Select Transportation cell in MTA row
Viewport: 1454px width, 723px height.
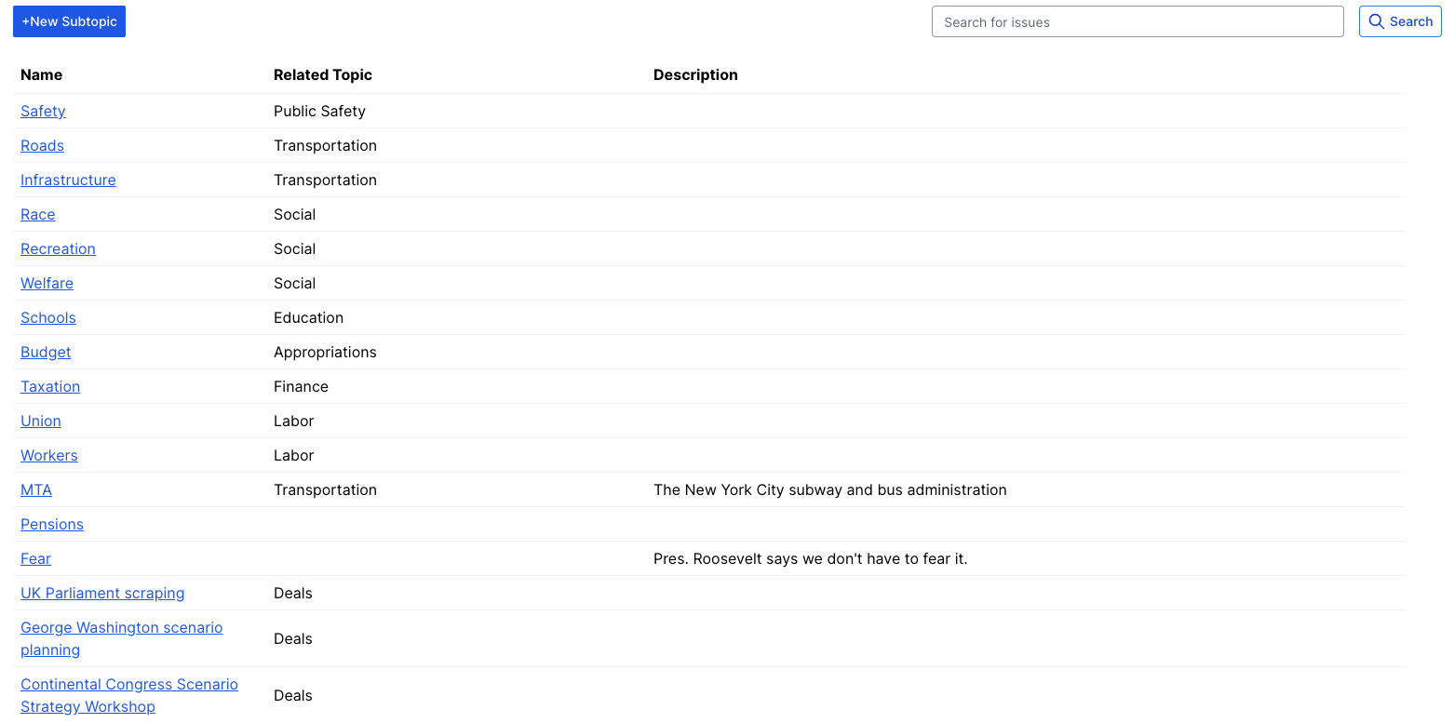pos(325,489)
